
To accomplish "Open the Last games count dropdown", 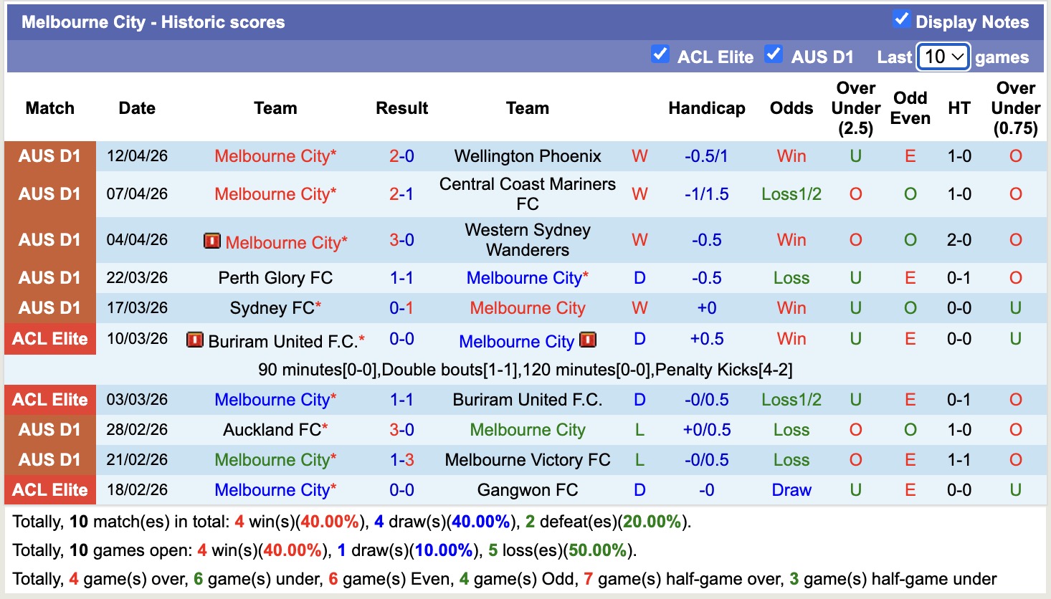I will 943,56.
